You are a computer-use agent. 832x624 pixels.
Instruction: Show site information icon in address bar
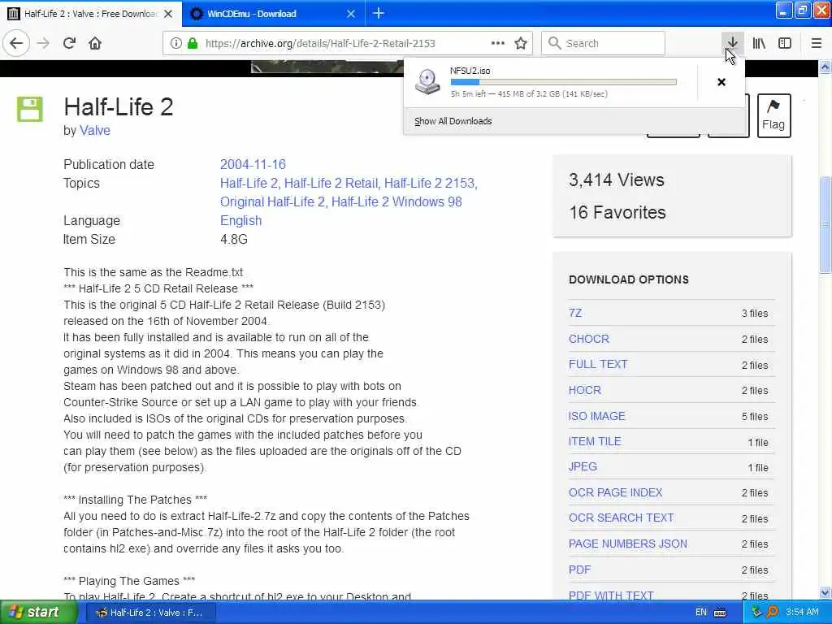click(175, 43)
